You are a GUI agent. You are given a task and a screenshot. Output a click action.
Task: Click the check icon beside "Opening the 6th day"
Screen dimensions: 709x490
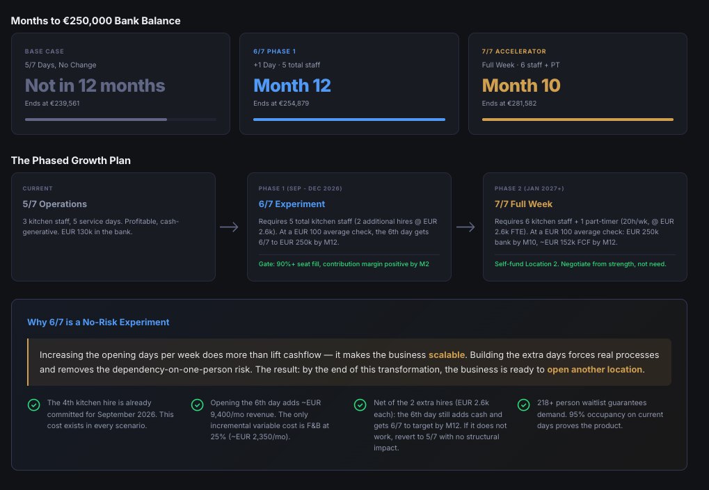[197, 405]
